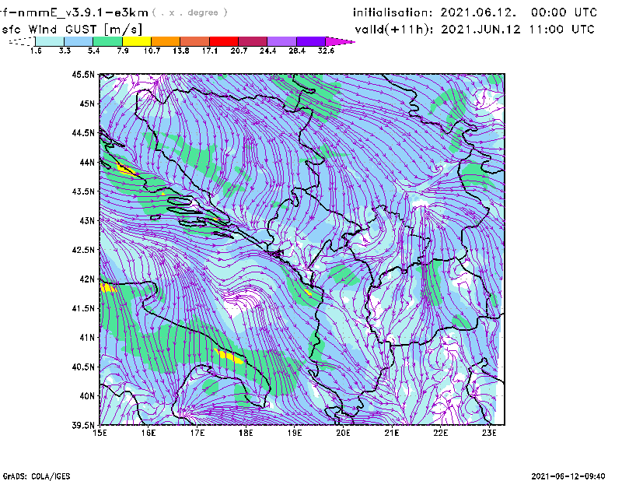
Task: Click the 44N latitude label
Action: click(x=87, y=162)
